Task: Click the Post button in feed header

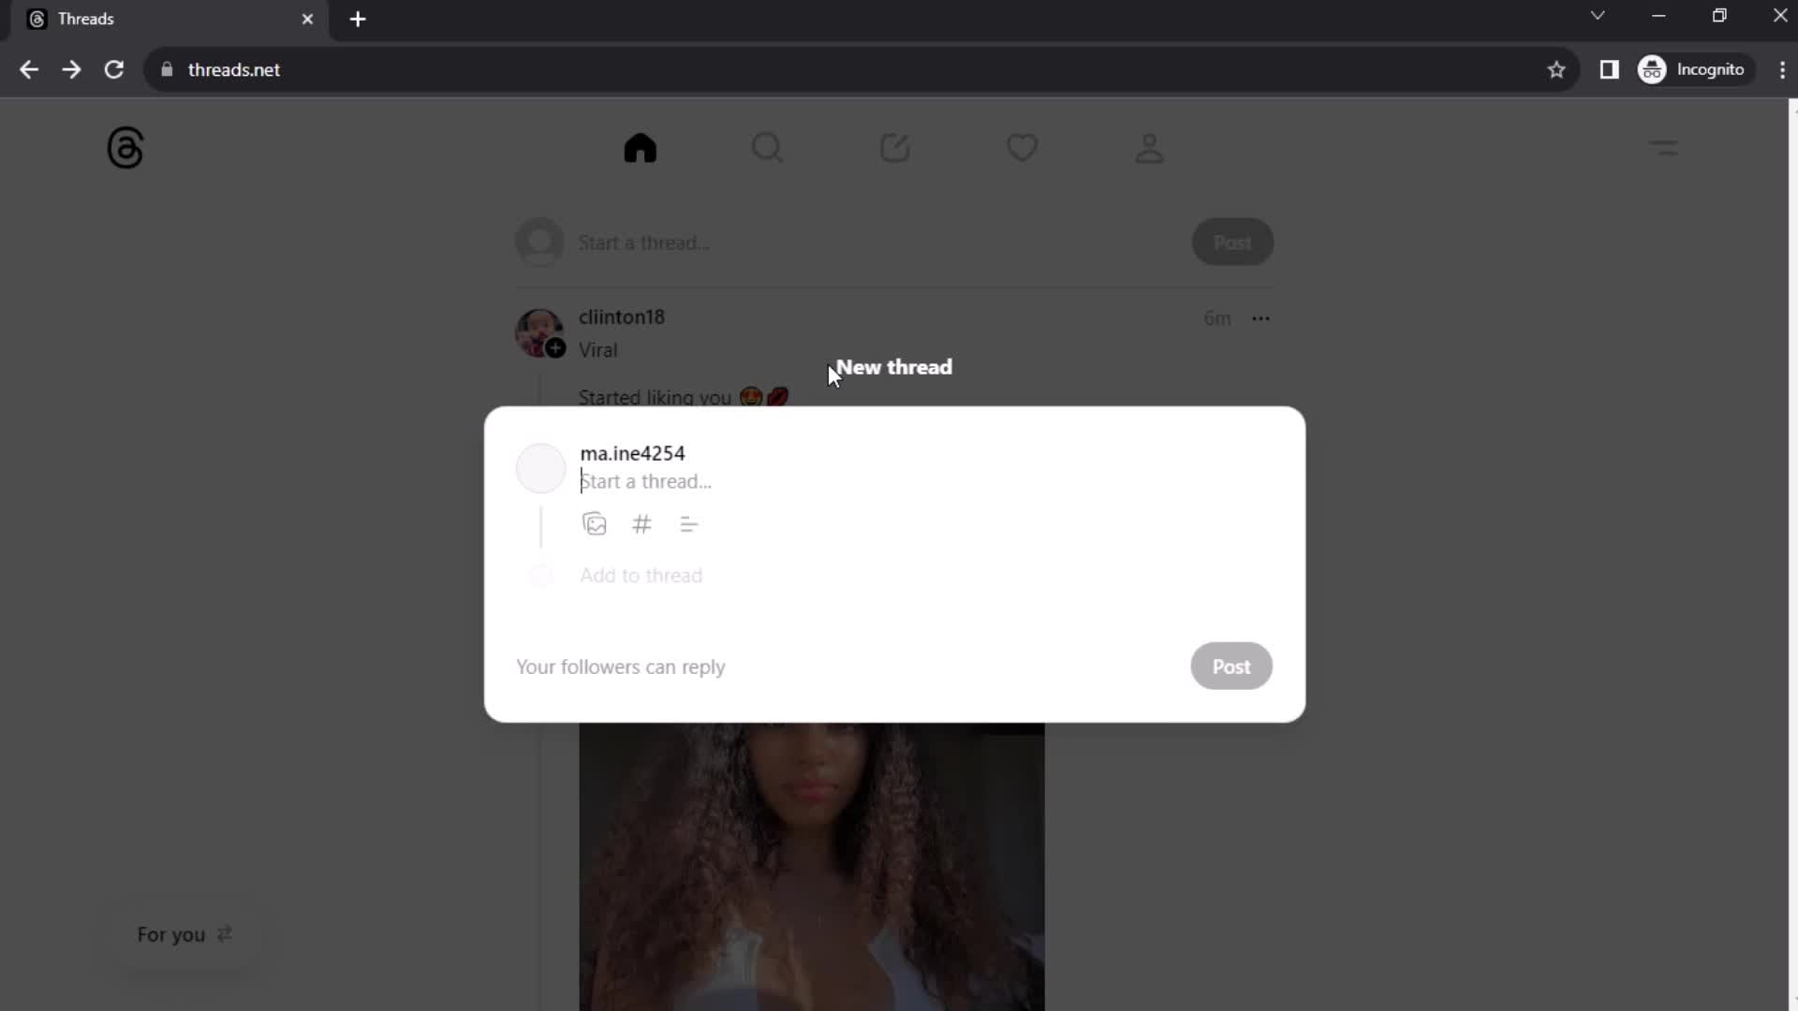Action: click(x=1232, y=242)
